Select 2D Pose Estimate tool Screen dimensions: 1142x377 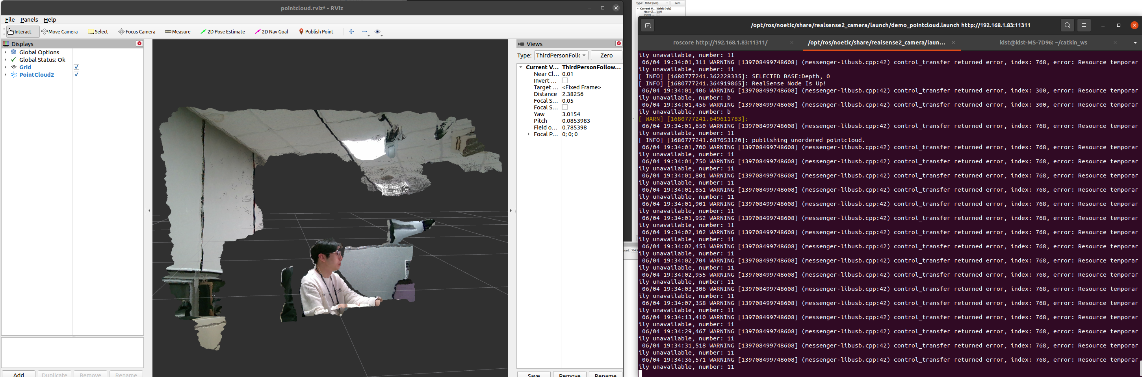point(223,32)
